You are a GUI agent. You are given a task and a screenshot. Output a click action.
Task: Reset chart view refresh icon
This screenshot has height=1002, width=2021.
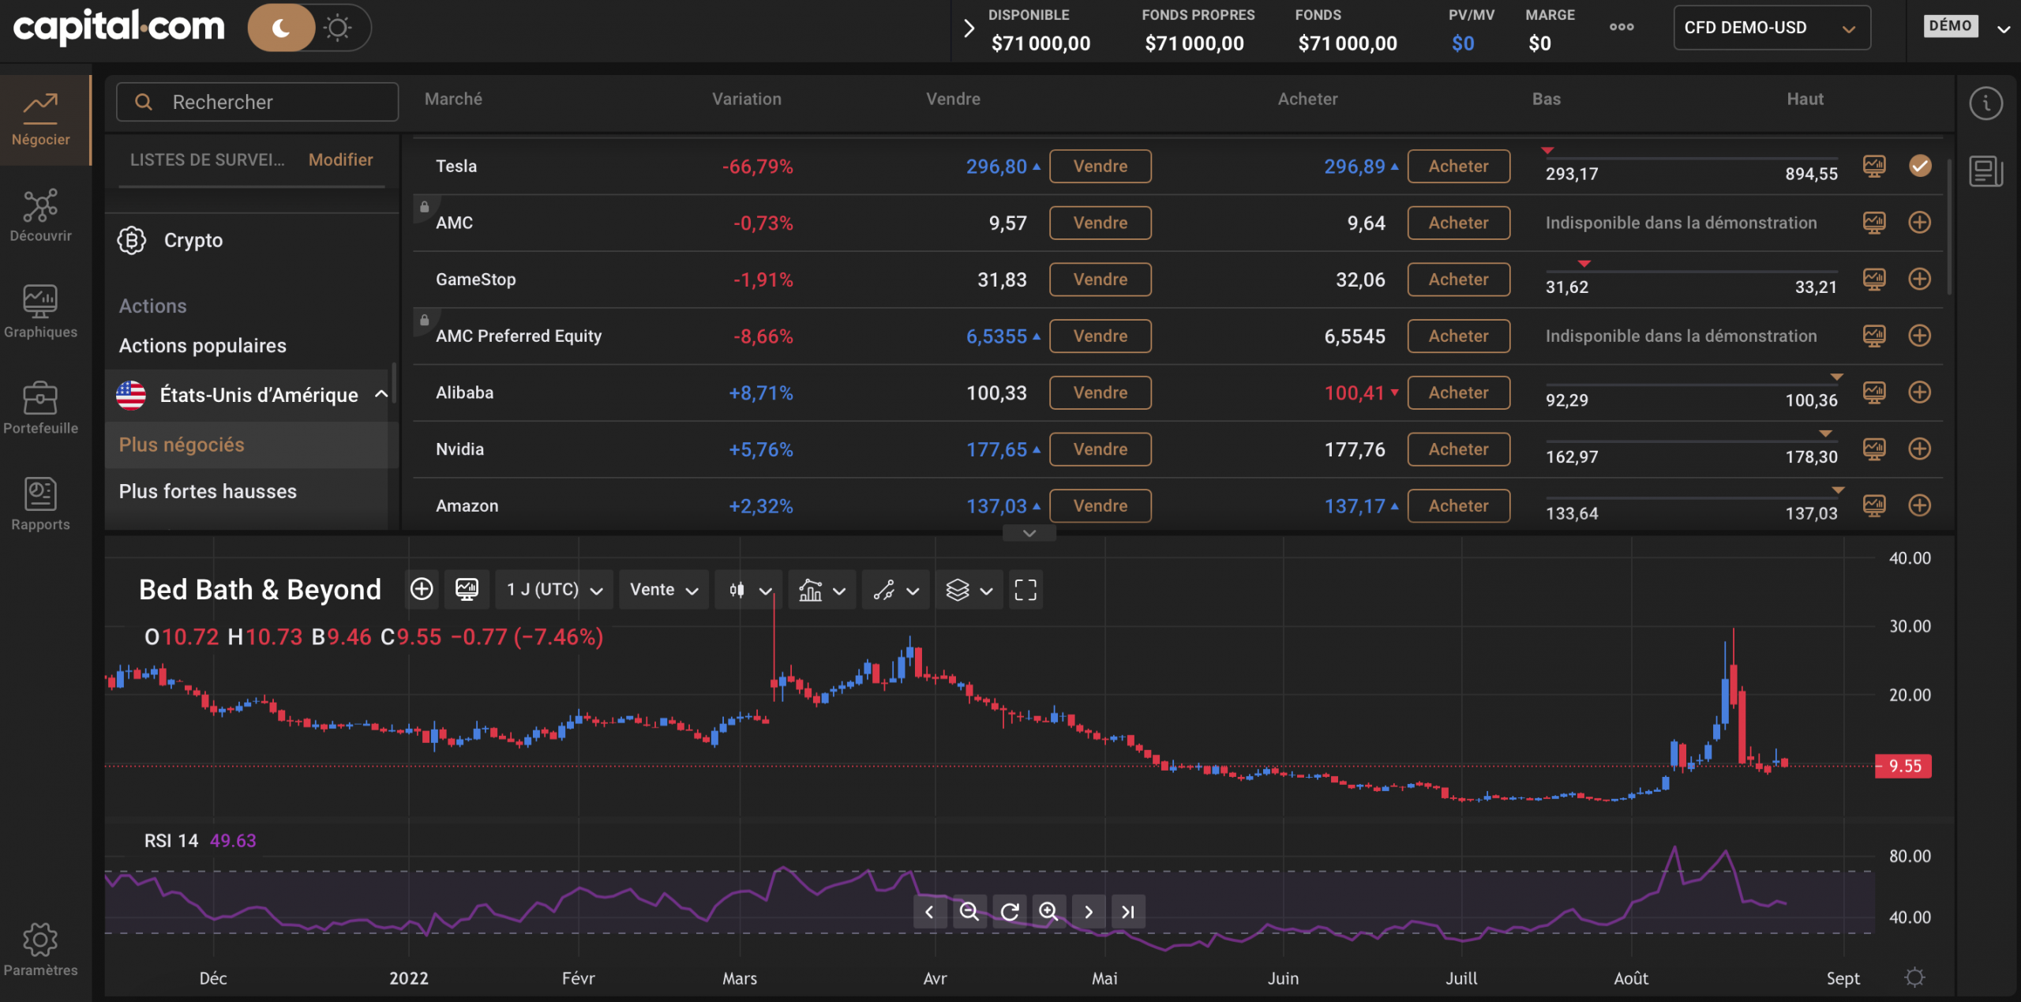(1009, 912)
